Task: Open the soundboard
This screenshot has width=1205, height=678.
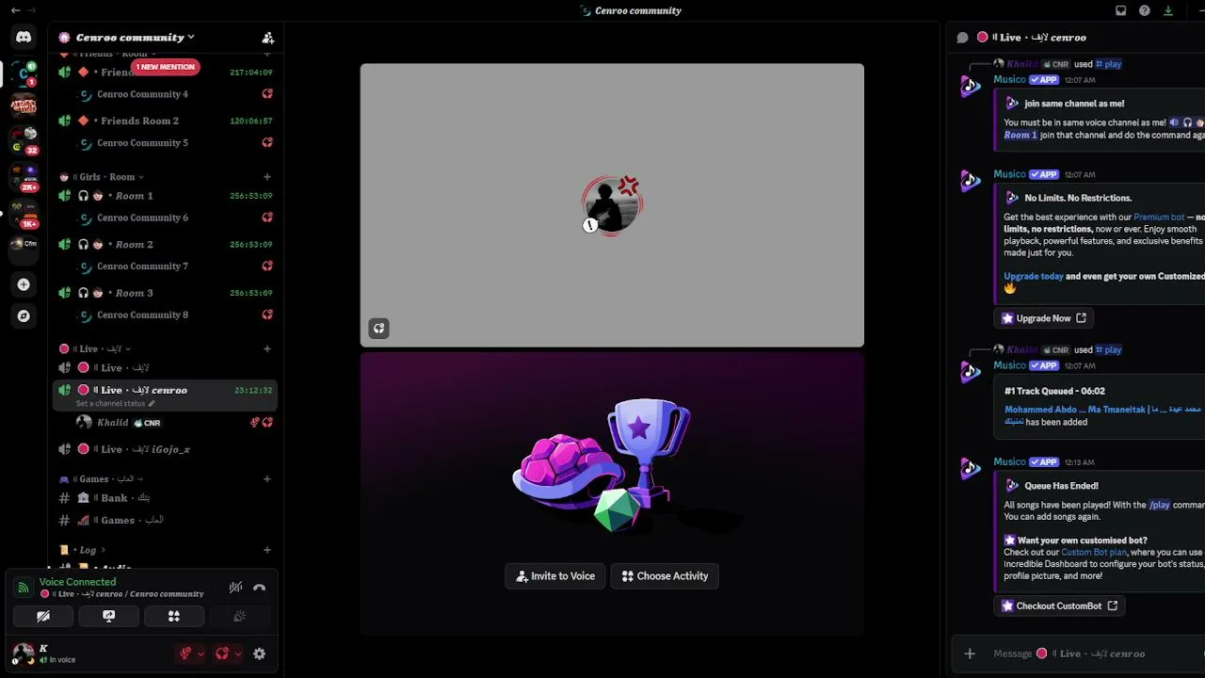Action: (x=239, y=616)
